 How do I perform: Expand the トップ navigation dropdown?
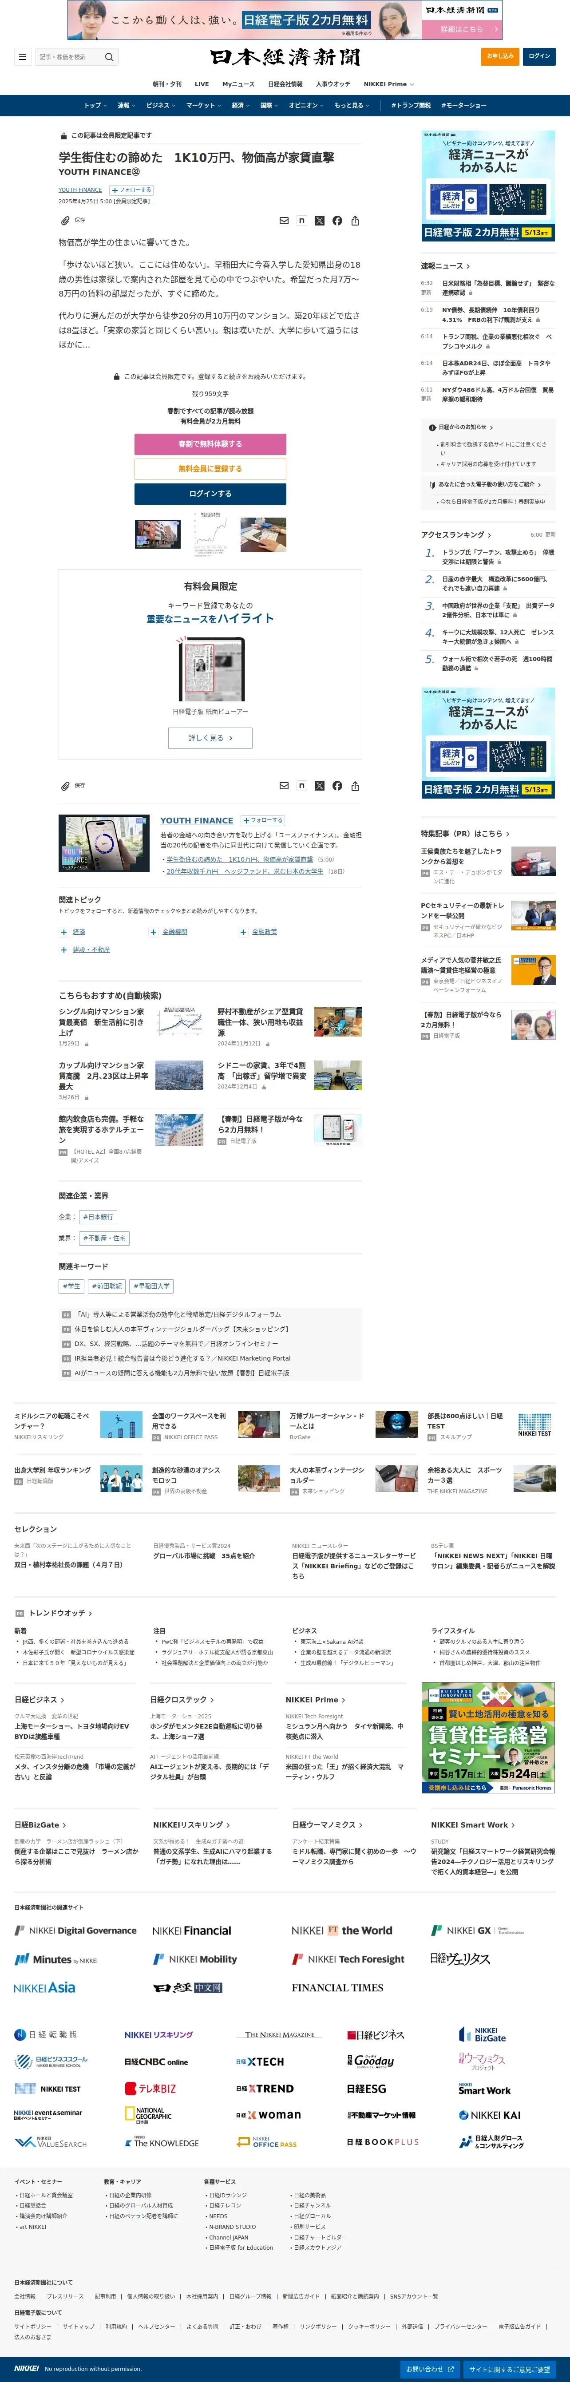(95, 105)
